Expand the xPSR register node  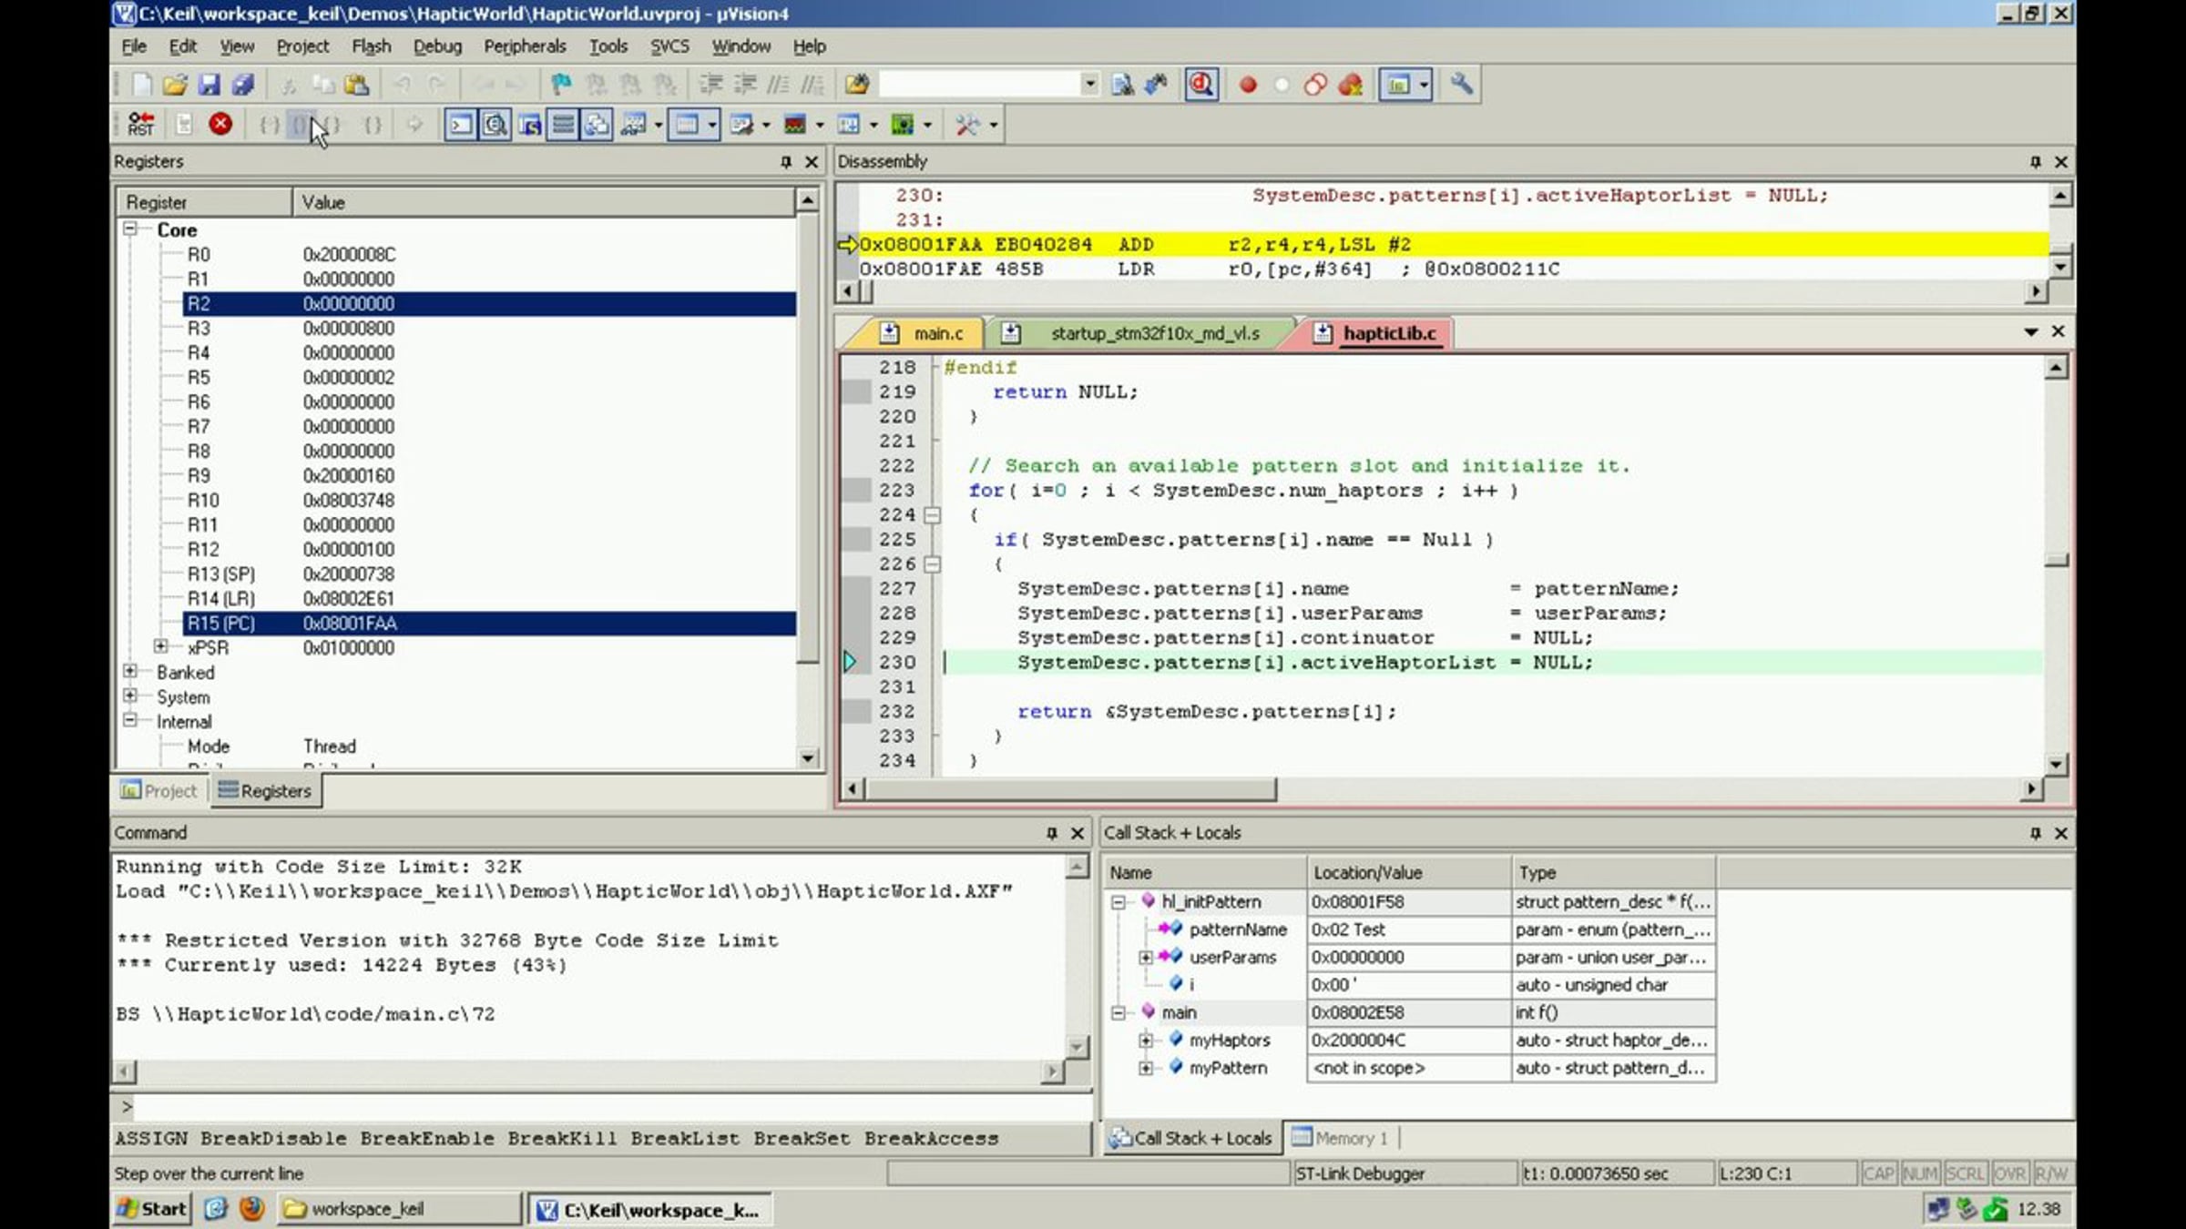(161, 646)
